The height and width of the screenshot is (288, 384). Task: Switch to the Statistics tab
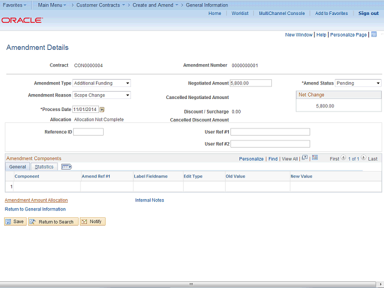point(44,167)
